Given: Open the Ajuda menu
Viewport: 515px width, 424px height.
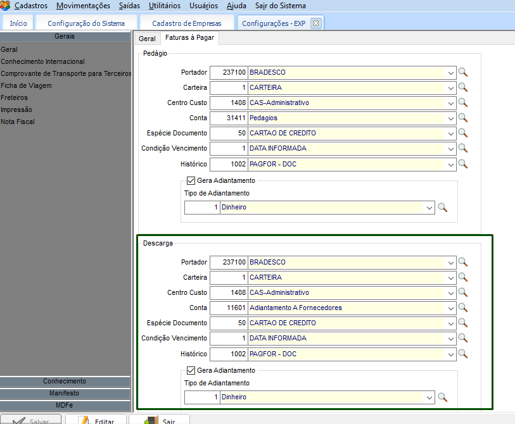Looking at the screenshot, I should point(236,6).
